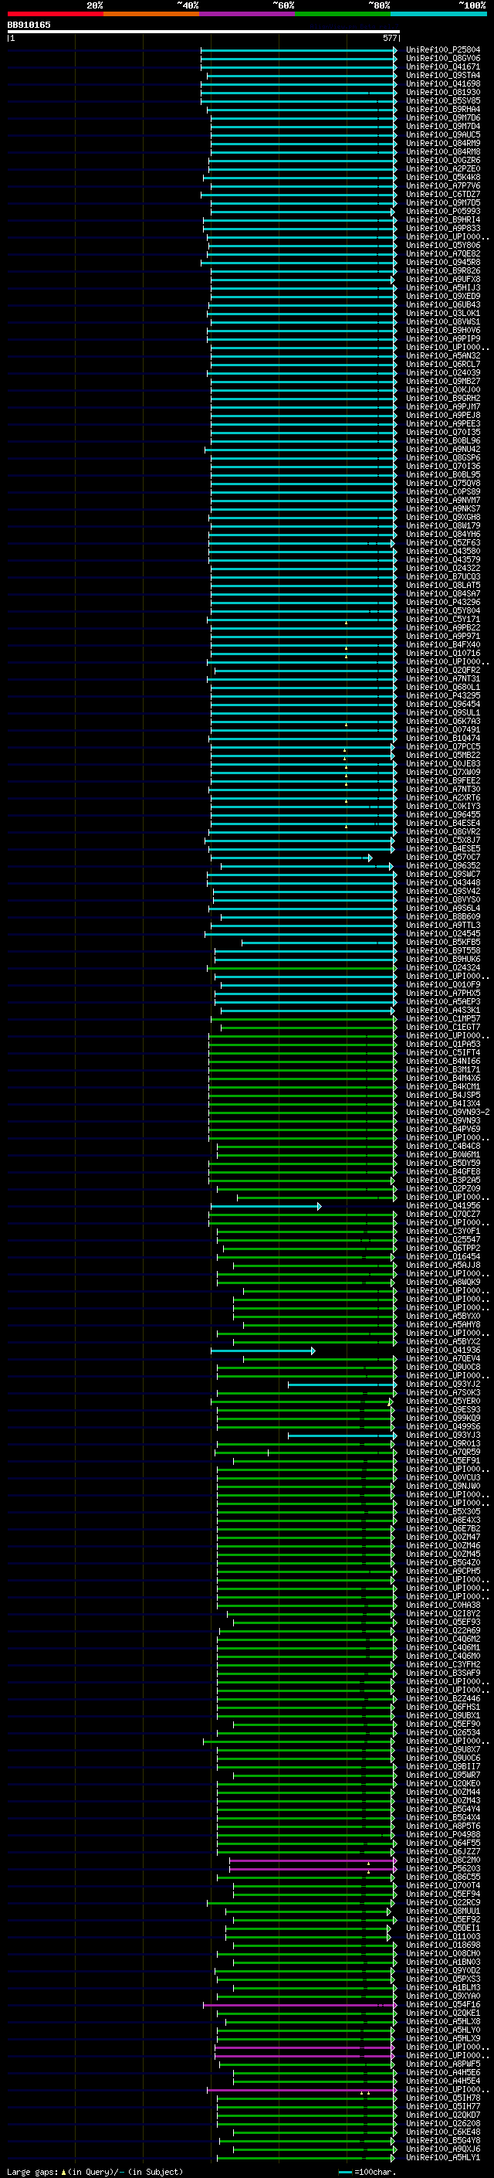
Task: Select hit label UniRef100_Q945R8
Action: point(442,262)
